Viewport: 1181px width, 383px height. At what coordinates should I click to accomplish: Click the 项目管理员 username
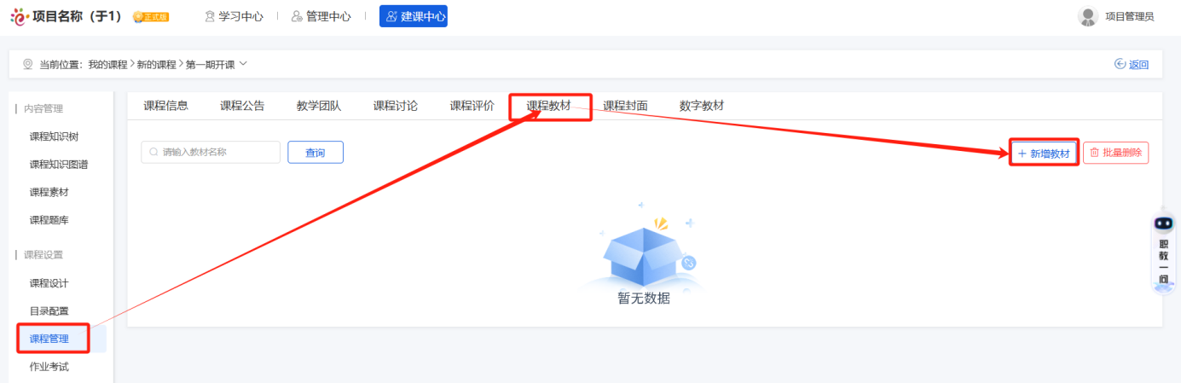coord(1129,16)
